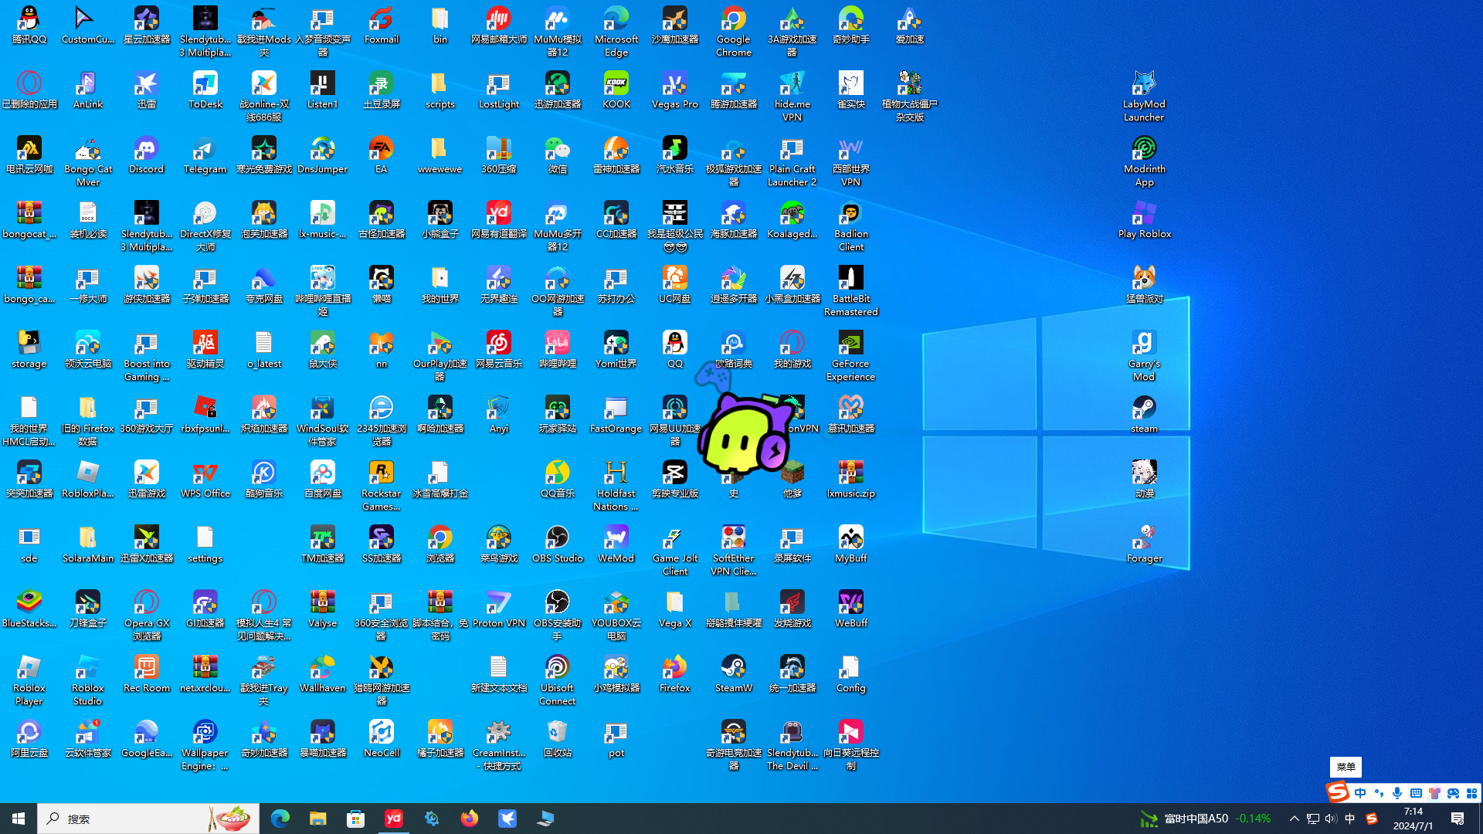Launch Vegas Pro from the desktop
This screenshot has width=1483, height=834.
point(674,90)
